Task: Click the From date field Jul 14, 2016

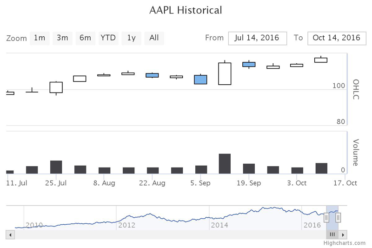Action: coord(258,38)
